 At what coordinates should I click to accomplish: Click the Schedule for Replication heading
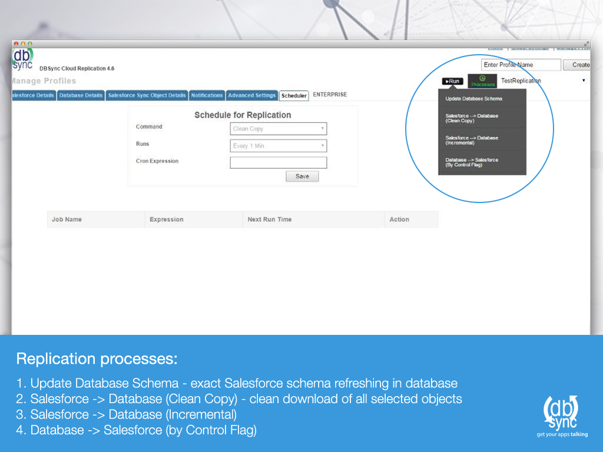tap(243, 115)
